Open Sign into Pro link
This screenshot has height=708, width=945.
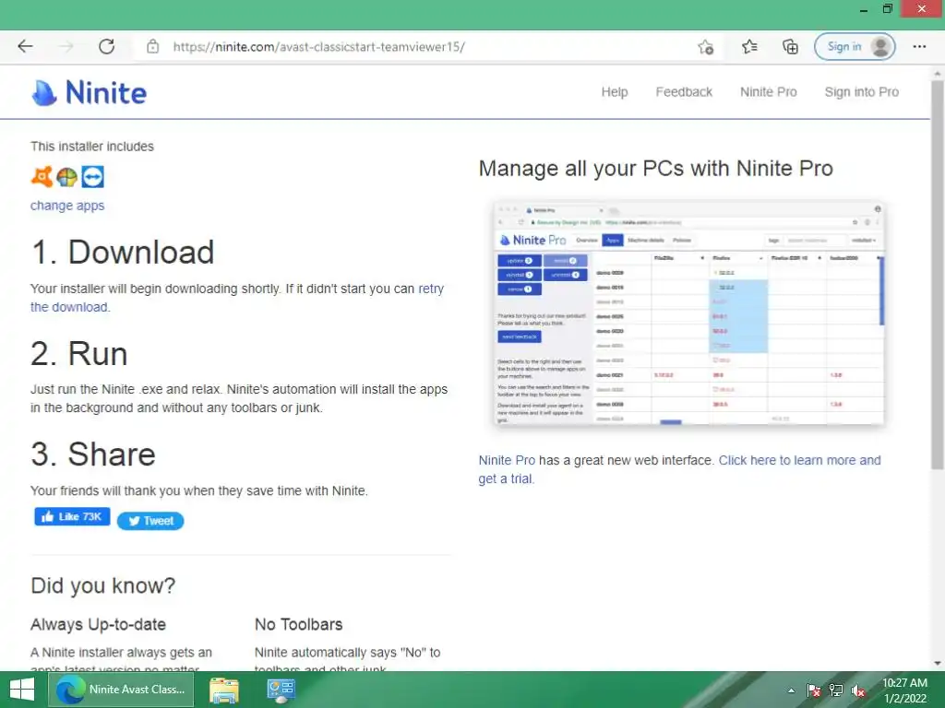861,92
